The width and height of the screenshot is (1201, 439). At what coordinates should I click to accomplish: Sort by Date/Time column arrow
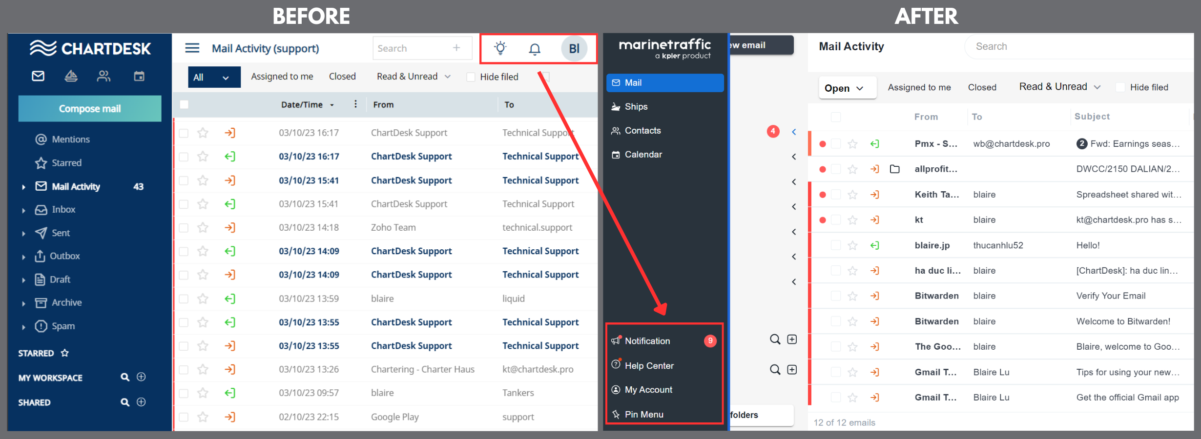click(x=332, y=105)
